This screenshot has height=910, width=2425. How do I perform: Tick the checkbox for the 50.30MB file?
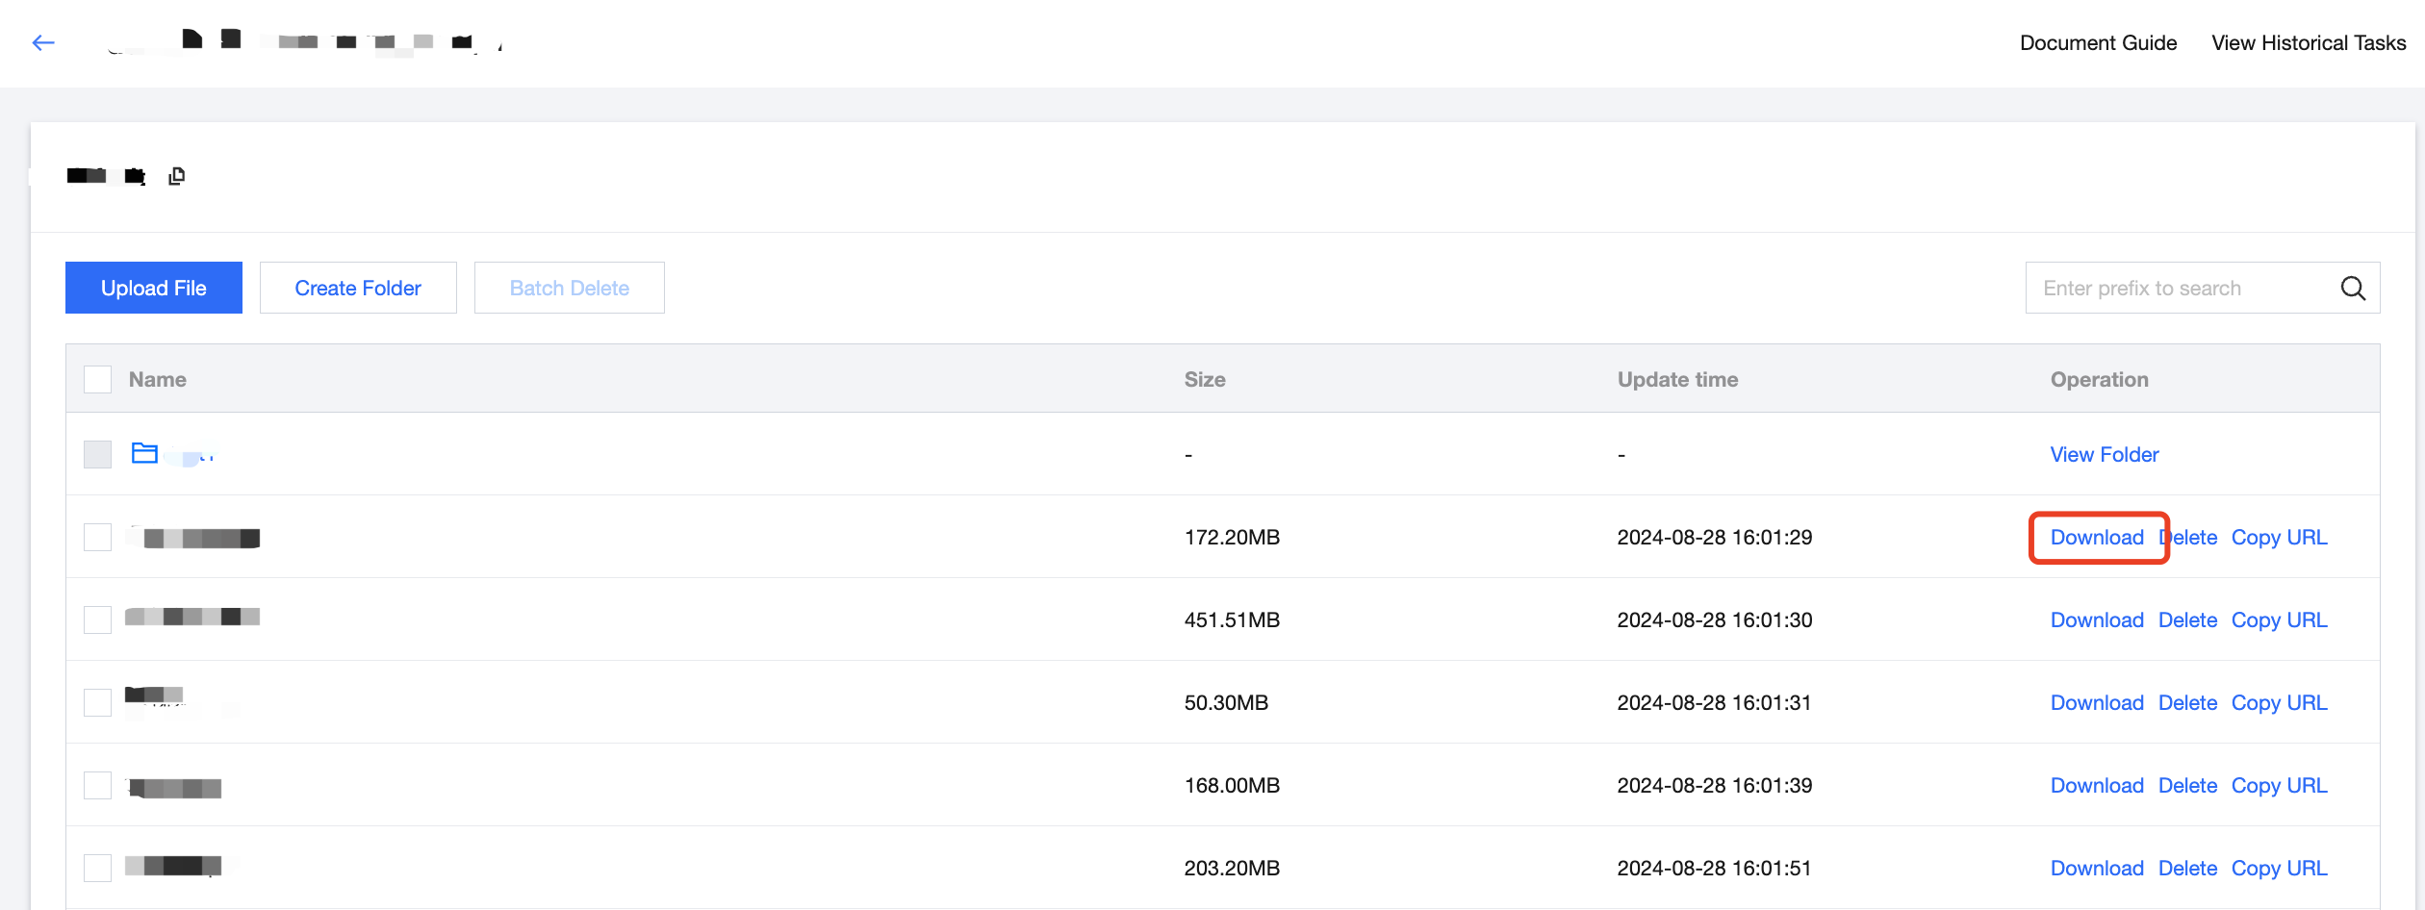(97, 702)
